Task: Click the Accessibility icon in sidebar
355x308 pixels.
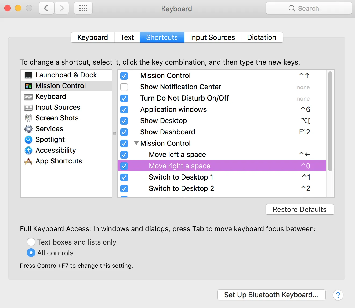Action: [x=28, y=151]
